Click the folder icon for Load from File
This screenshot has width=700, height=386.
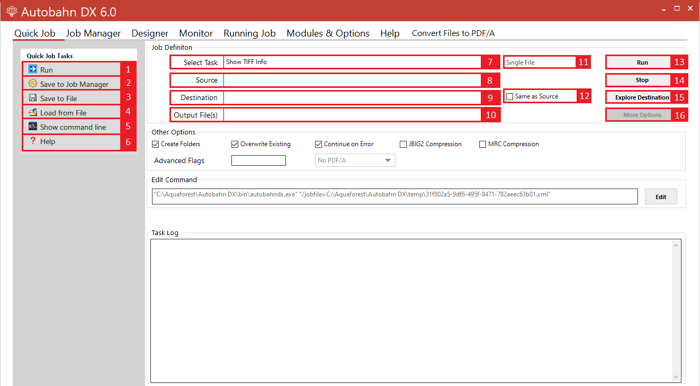point(33,112)
